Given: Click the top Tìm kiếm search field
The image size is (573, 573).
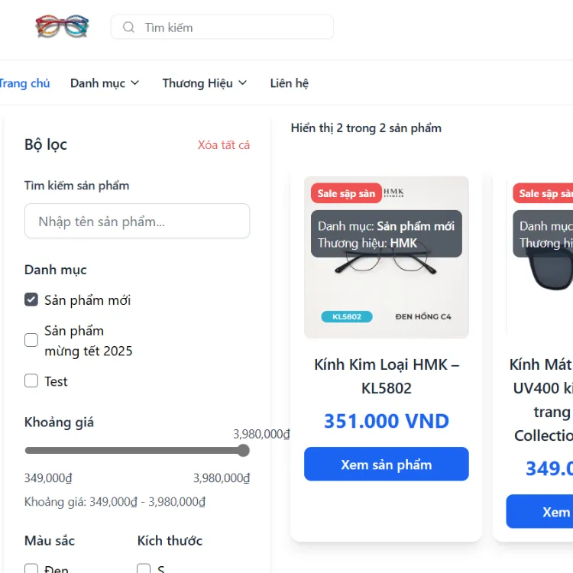Looking at the screenshot, I should [229, 28].
